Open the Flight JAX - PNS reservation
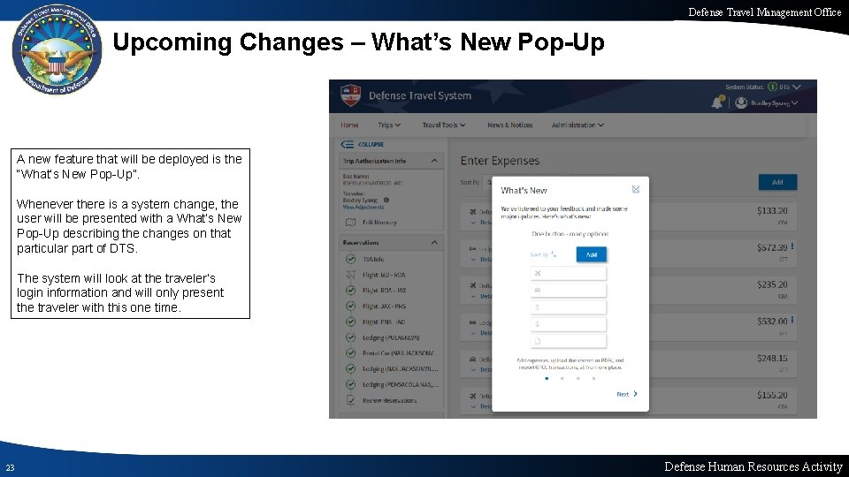This screenshot has width=849, height=477. [x=385, y=307]
